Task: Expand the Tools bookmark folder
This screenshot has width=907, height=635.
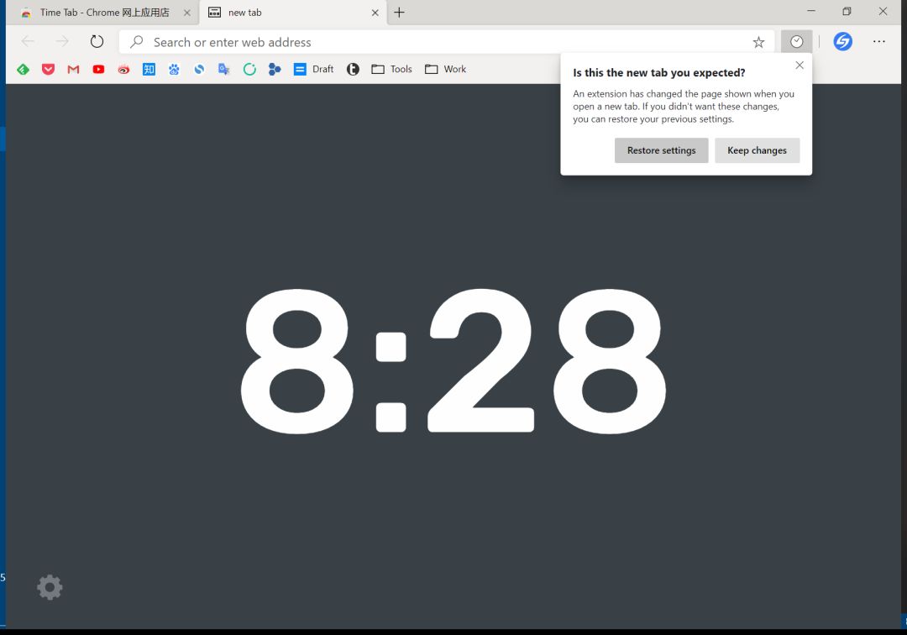Action: 391,70
